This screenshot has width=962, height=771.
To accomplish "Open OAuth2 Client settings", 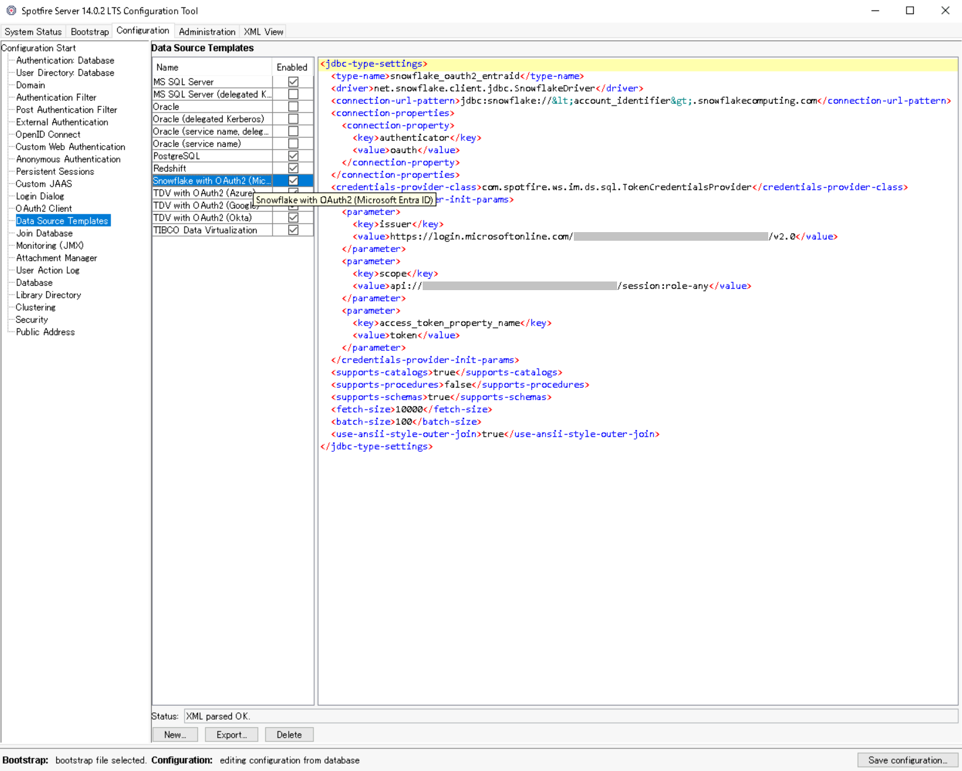I will click(44, 209).
